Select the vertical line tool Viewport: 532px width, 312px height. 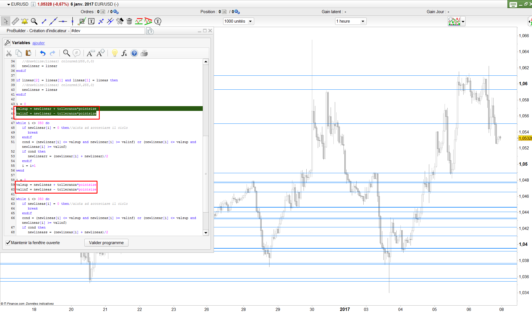(x=72, y=21)
